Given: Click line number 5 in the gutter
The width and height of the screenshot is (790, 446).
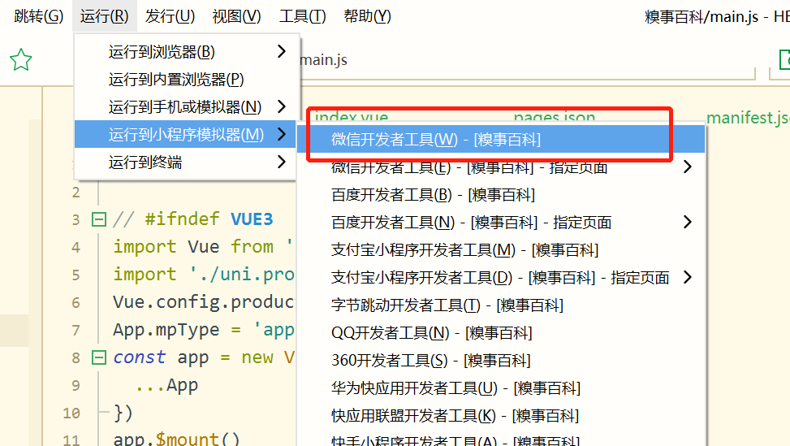Looking at the screenshot, I should (x=76, y=275).
